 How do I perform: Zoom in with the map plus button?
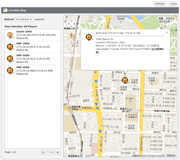[x=71, y=42]
